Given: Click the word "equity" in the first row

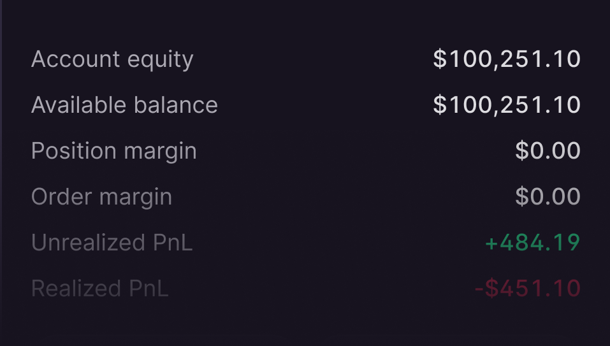Looking at the screenshot, I should (x=161, y=61).
